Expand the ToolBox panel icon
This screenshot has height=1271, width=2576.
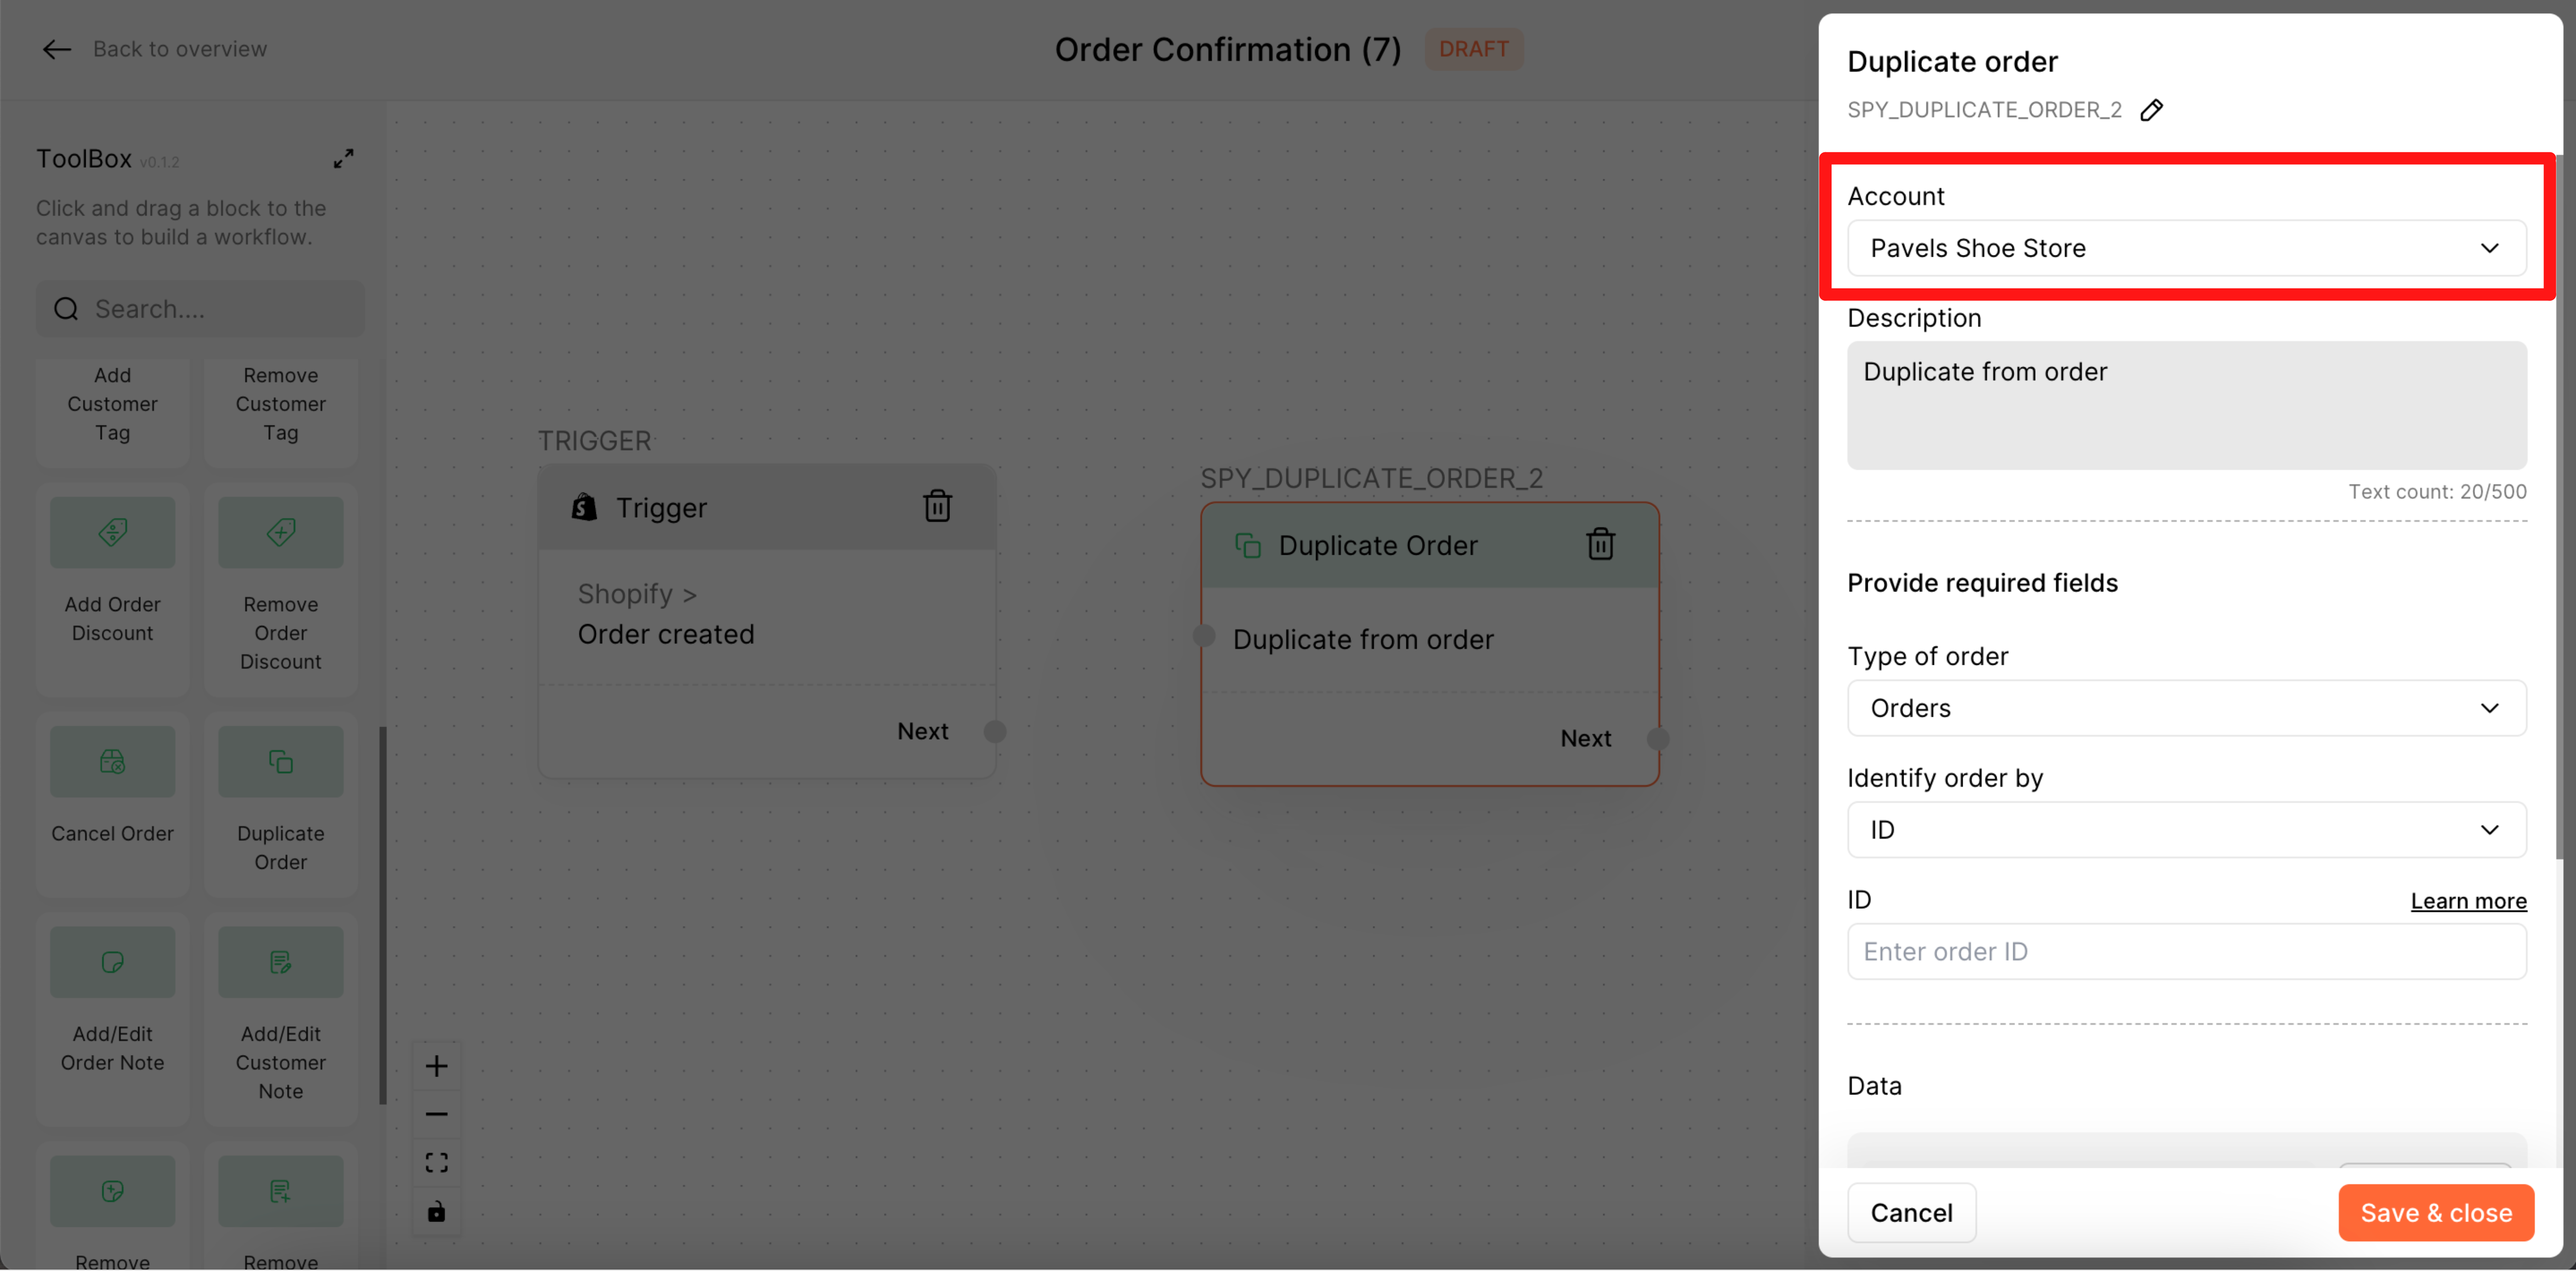pos(343,159)
